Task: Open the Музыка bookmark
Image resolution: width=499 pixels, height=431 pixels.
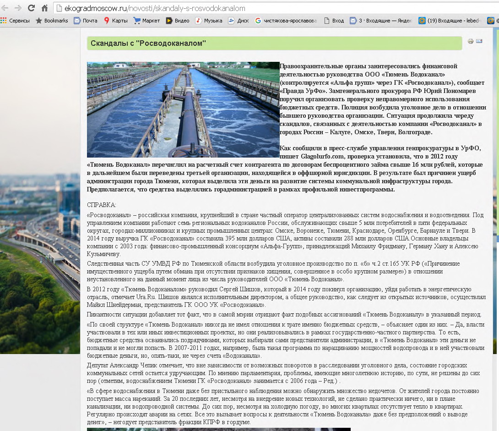Action: coord(209,21)
